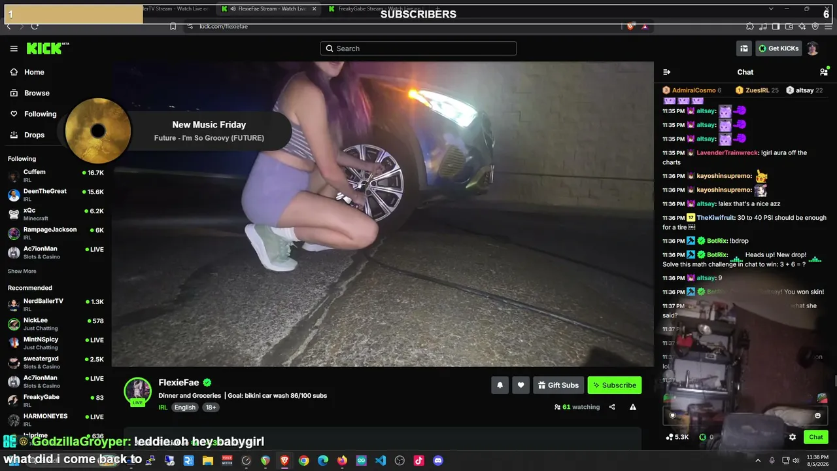Close the FlexieFae Stream tab
The image size is (837, 471).
coord(315,9)
